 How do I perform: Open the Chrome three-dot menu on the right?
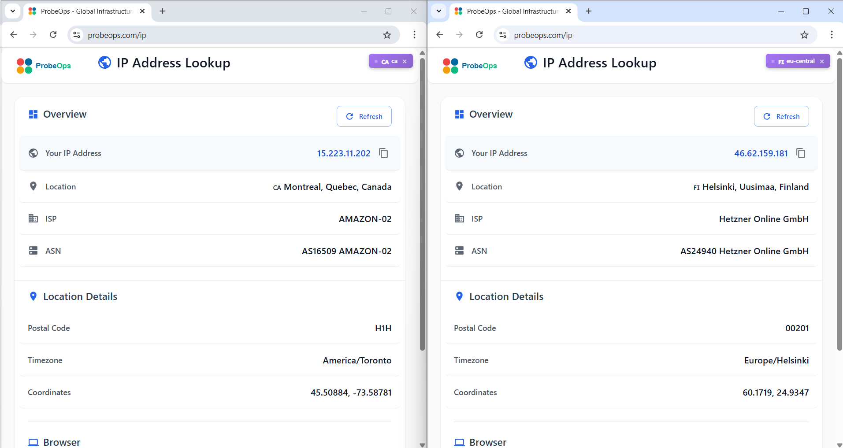click(832, 35)
